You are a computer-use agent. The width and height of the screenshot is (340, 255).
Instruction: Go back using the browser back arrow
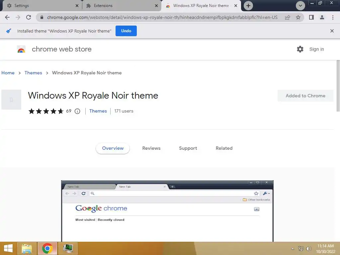(x=7, y=17)
